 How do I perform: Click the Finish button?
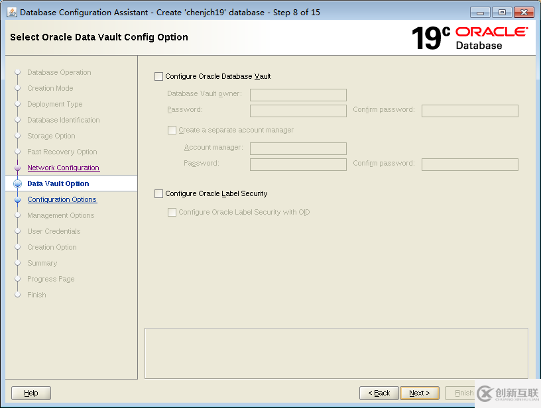[460, 393]
